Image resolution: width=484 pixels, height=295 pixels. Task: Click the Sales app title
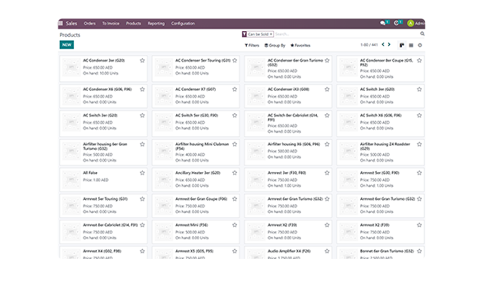tap(71, 24)
